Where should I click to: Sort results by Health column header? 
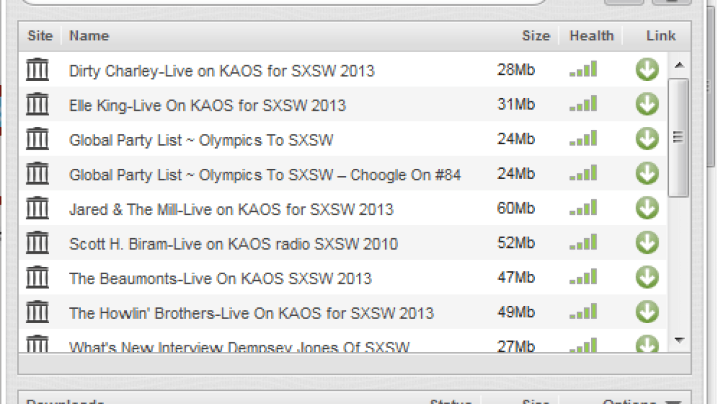[x=591, y=36]
